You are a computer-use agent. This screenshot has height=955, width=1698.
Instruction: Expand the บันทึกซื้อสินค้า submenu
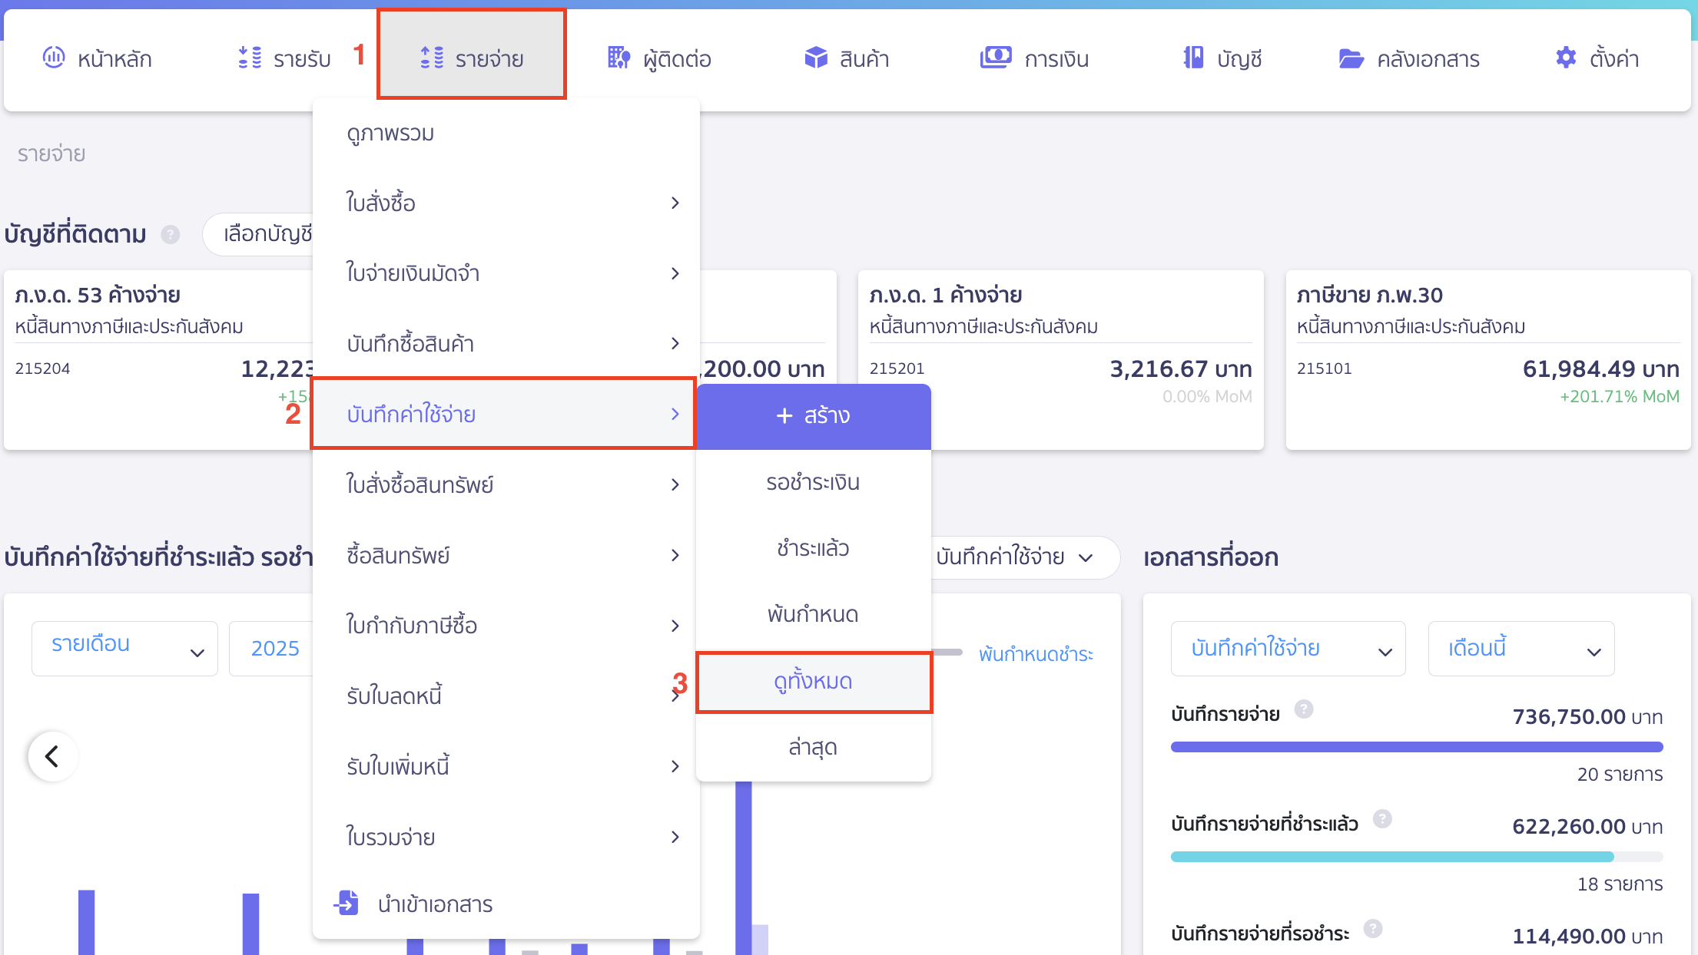click(x=506, y=343)
